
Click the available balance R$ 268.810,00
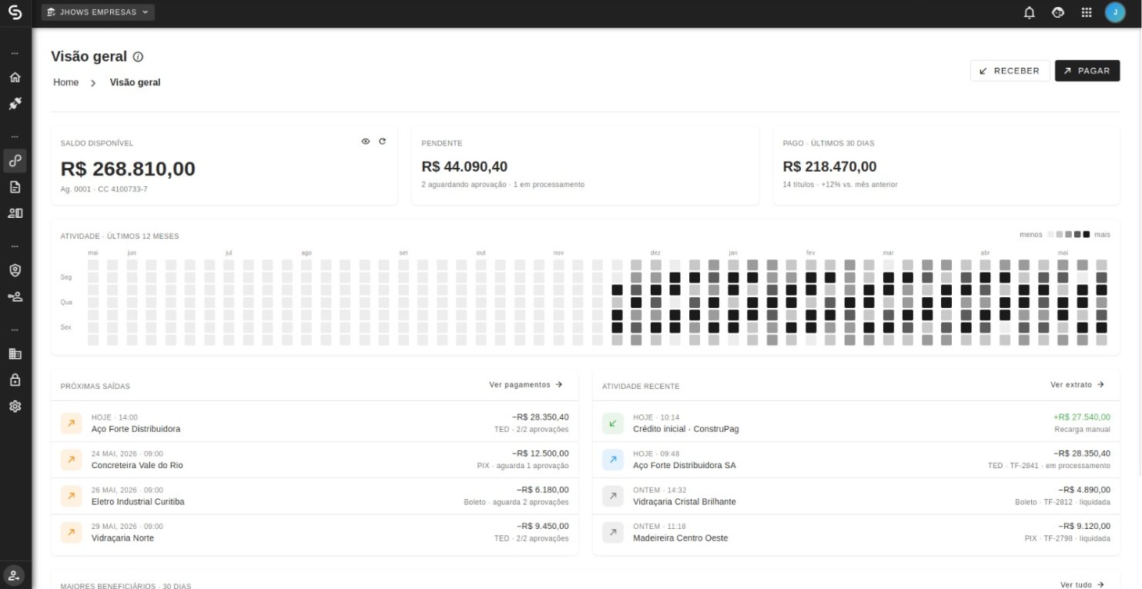click(128, 169)
